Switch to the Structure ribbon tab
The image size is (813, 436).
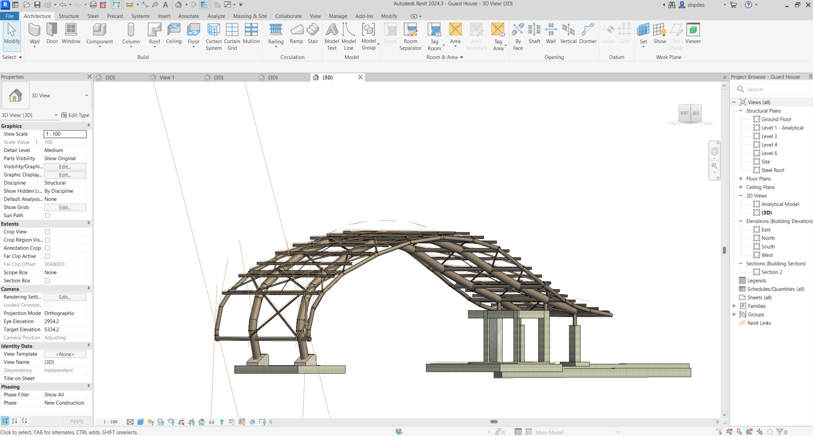[x=69, y=16]
